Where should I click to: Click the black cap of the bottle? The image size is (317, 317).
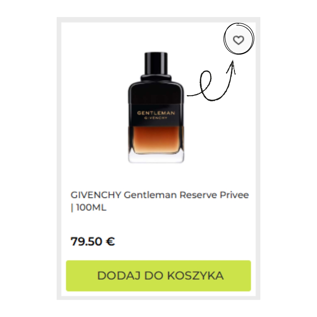tap(156, 63)
